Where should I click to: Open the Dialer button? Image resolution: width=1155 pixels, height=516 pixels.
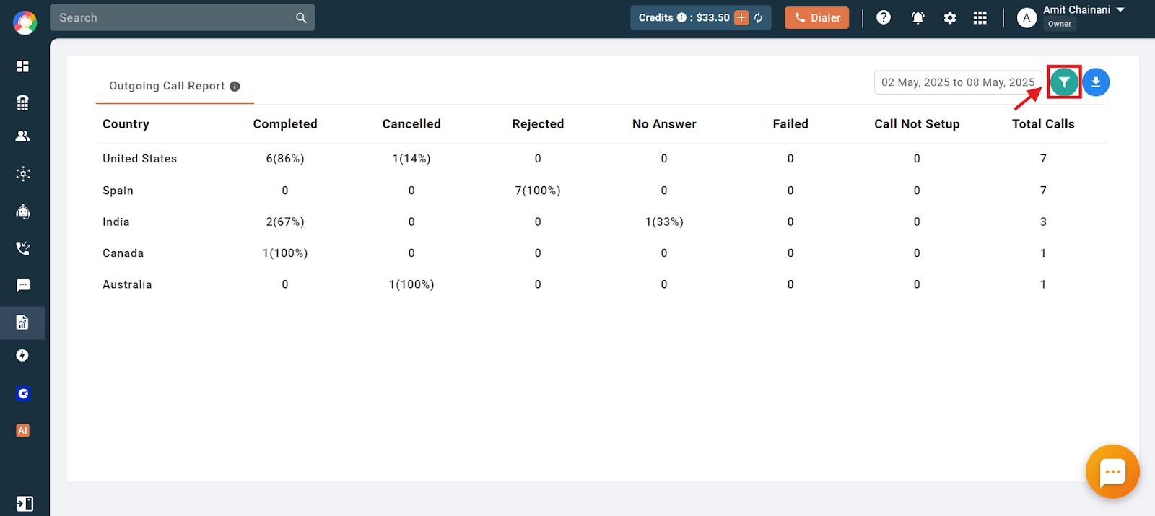(x=817, y=18)
